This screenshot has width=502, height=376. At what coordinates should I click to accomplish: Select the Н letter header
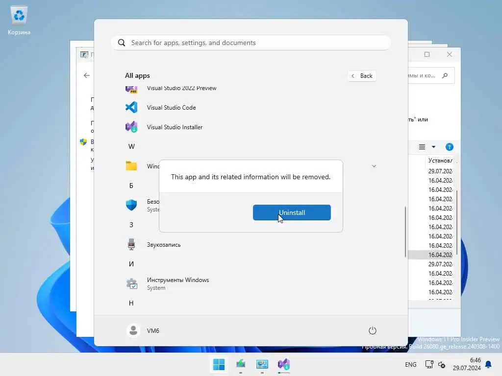pyautogui.click(x=131, y=303)
